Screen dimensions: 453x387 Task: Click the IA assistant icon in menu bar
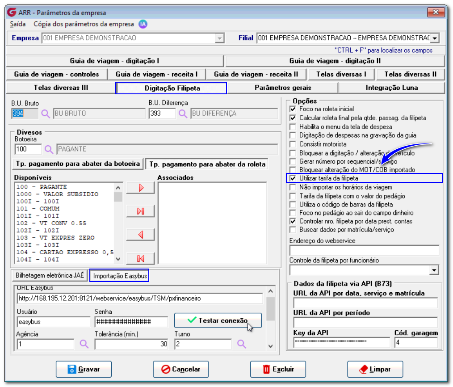click(143, 24)
